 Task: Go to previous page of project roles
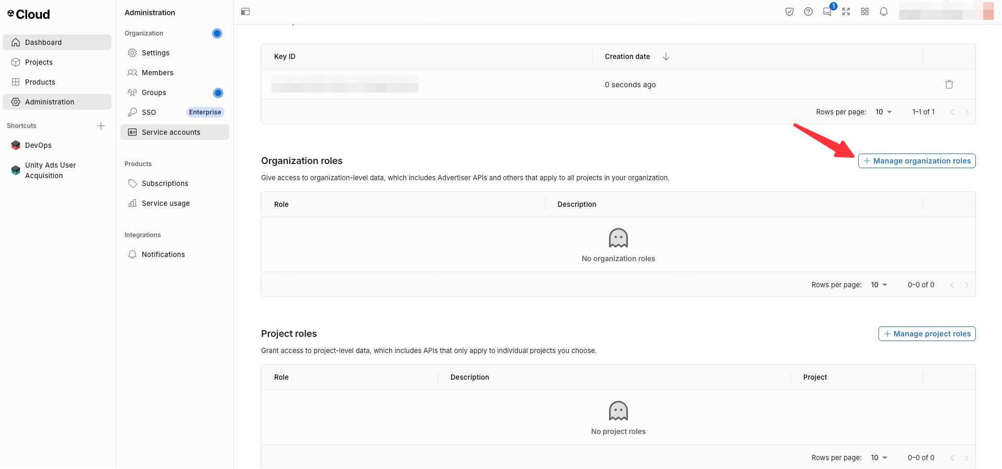click(952, 458)
